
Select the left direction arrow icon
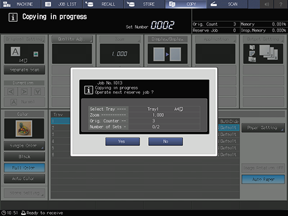pos(11,91)
